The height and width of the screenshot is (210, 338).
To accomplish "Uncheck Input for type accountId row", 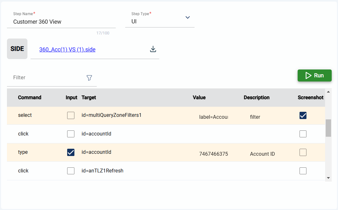I will click(x=71, y=153).
